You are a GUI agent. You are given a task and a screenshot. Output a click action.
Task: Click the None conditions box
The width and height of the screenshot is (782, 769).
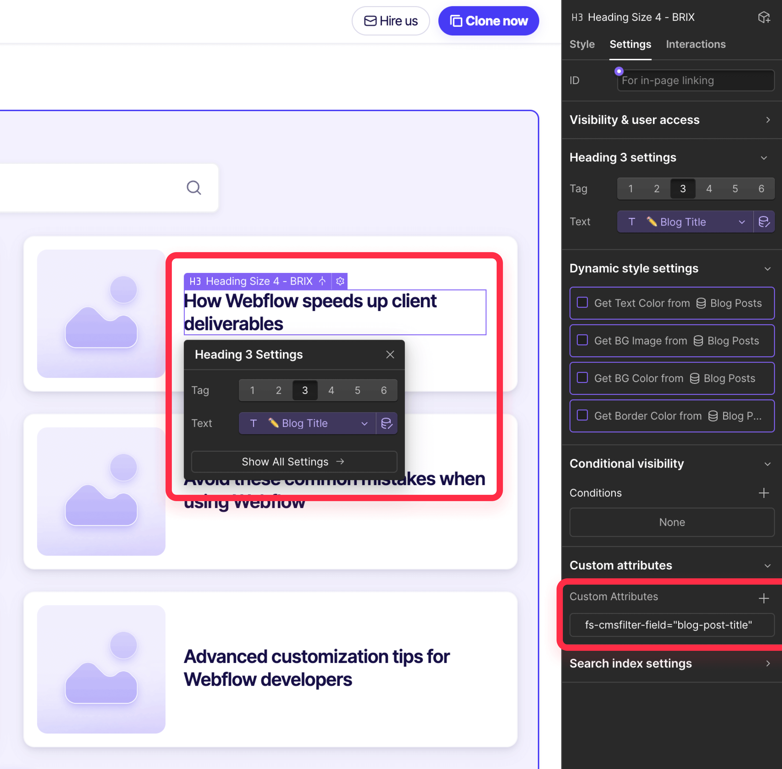(x=672, y=522)
